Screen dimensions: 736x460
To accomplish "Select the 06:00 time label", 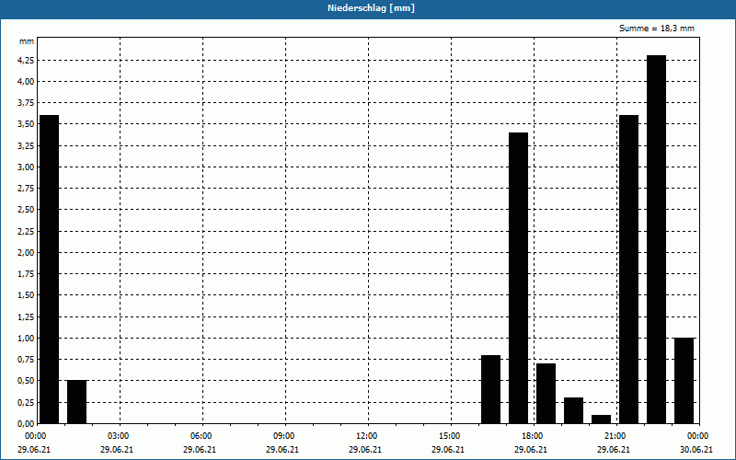I will [x=201, y=436].
